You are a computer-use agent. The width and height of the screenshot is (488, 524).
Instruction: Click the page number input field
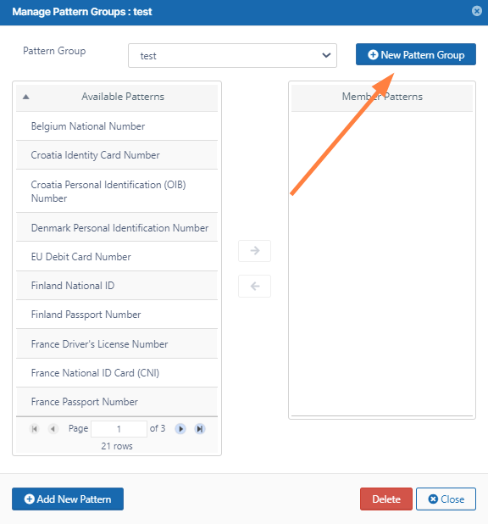(x=119, y=429)
